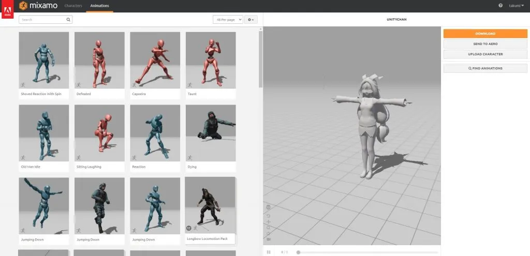Click the 'Longbow Locomotion Pack' label text
Image resolution: width=530 pixels, height=256 pixels.
(207, 239)
